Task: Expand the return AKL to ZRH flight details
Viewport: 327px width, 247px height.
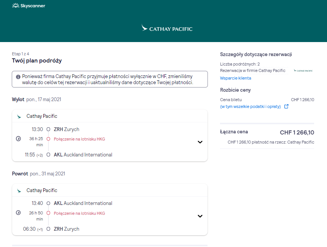Action: point(200,216)
